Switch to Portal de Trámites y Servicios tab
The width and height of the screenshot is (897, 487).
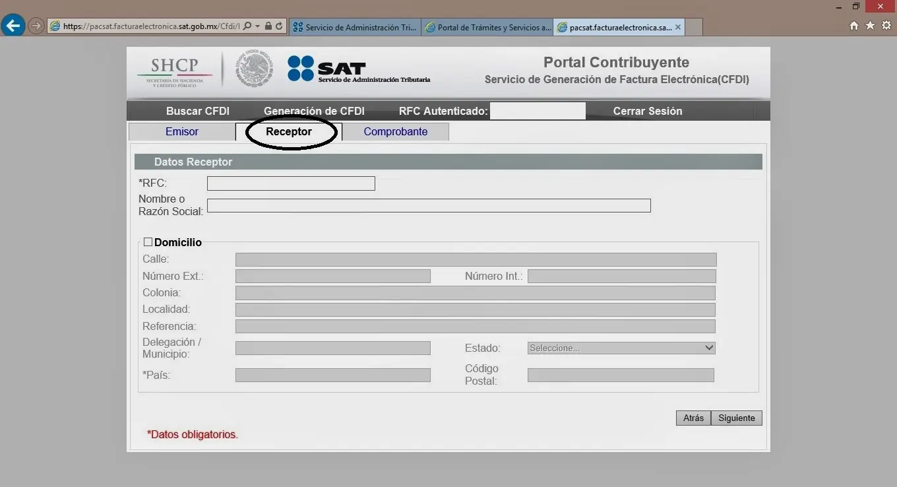[488, 27]
